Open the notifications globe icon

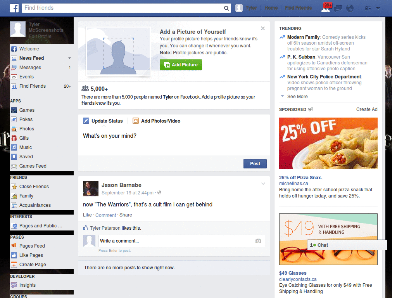(350, 9)
